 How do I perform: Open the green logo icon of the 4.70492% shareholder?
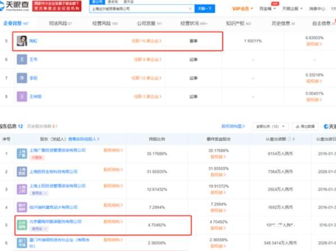tap(22, 225)
